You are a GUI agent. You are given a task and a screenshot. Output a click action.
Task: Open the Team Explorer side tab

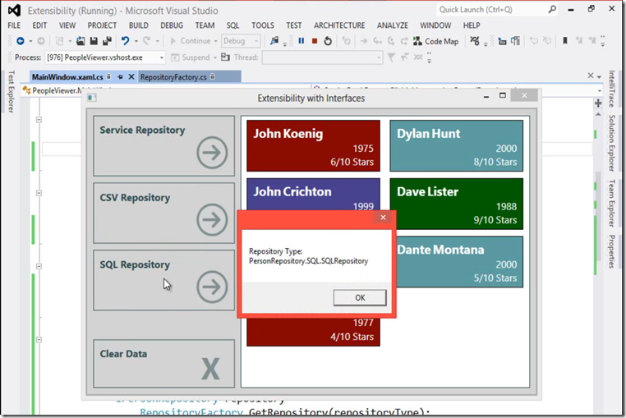coord(612,204)
